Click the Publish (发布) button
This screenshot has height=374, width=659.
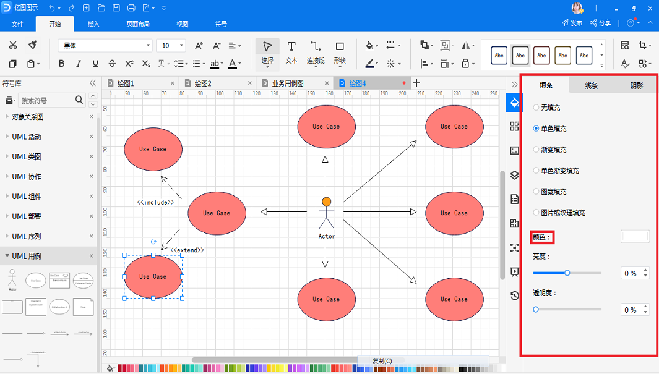[572, 23]
